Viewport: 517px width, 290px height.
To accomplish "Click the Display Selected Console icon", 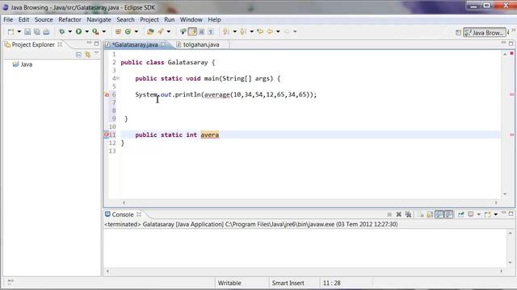I will point(471,214).
